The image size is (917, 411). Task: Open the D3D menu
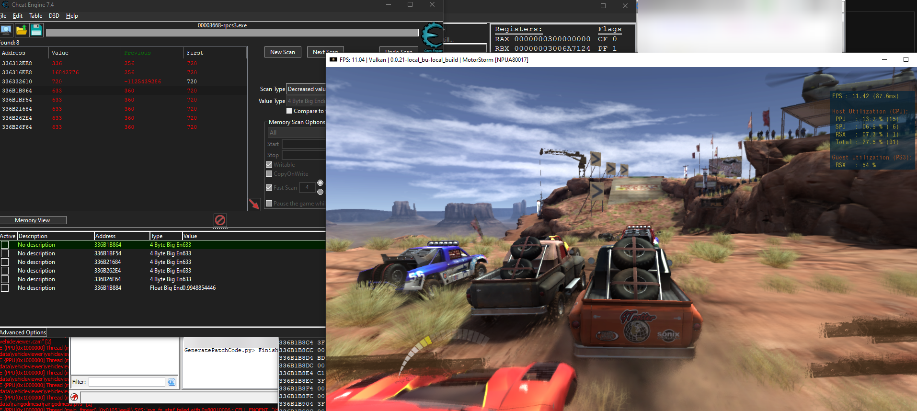click(x=54, y=16)
